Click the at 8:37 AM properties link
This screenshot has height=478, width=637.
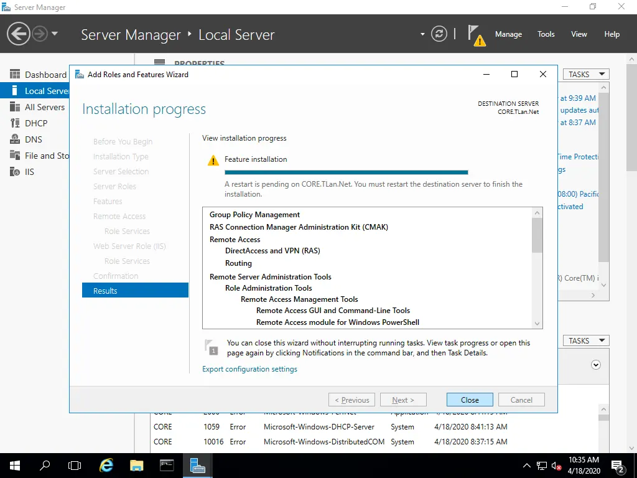click(x=578, y=123)
